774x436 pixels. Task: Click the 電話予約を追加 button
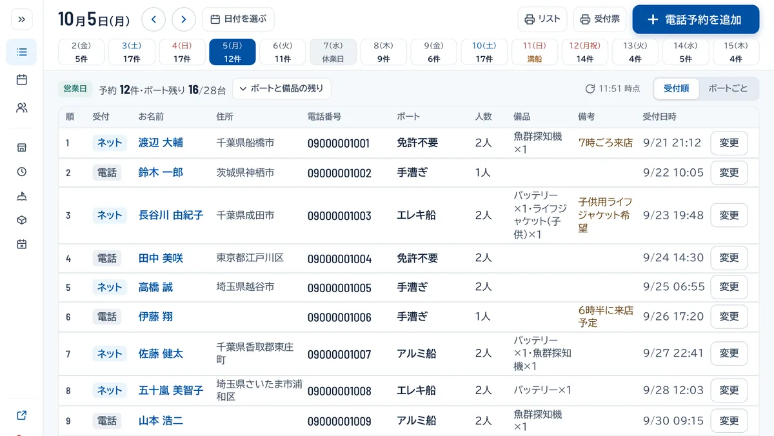[695, 19]
